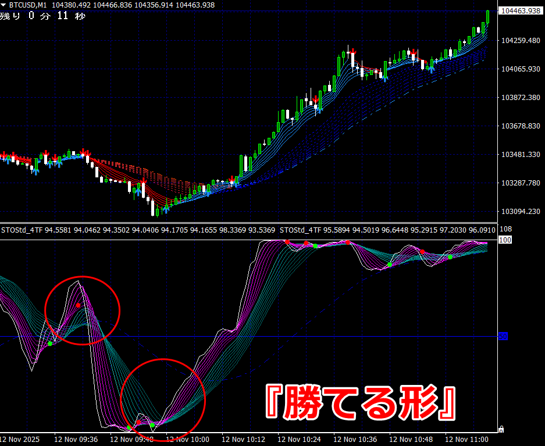Click the 103872.380 price axis label
The width and height of the screenshot is (545, 446).
pyautogui.click(x=521, y=98)
